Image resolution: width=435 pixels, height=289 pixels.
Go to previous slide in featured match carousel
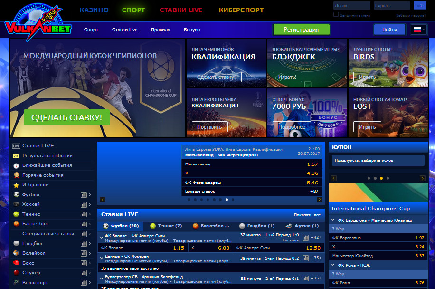[x=103, y=200]
